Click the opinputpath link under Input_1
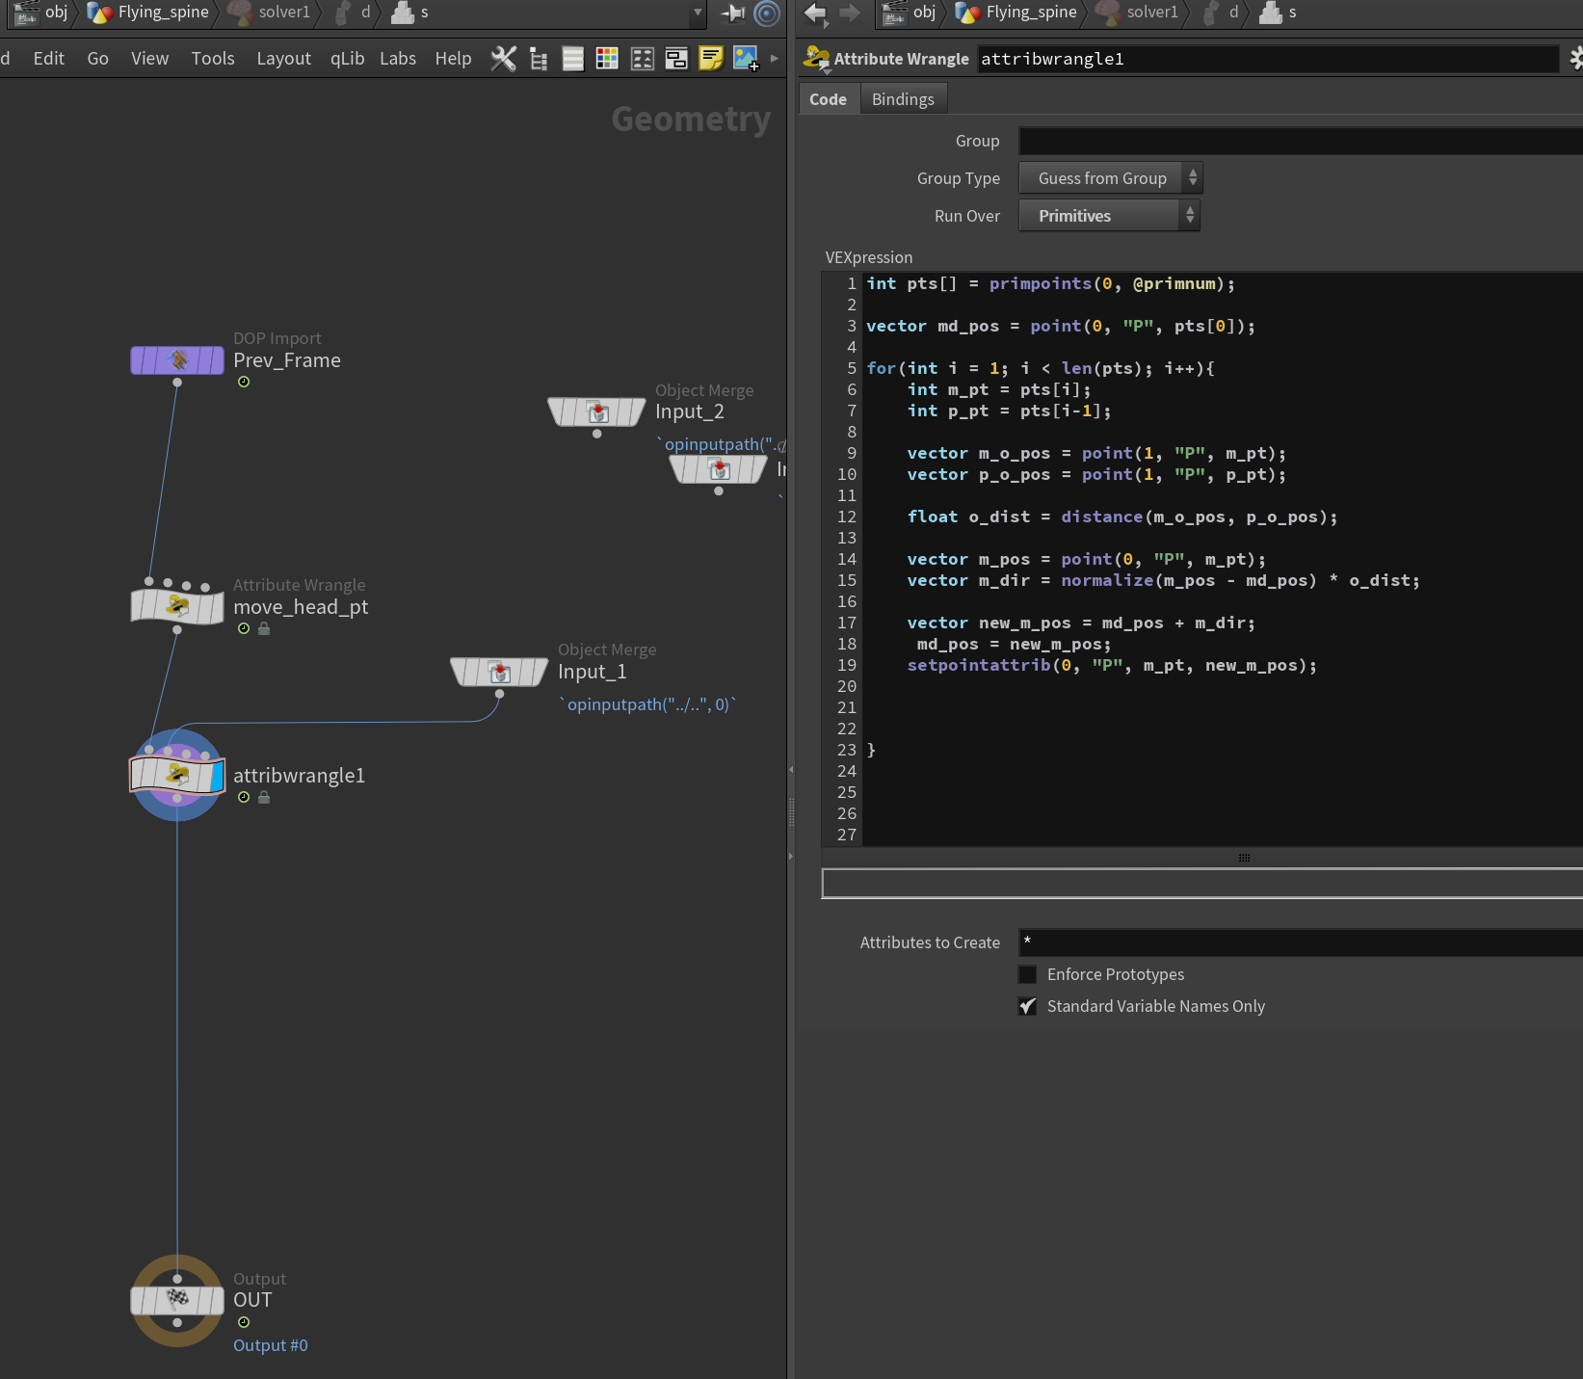1583x1379 pixels. click(647, 704)
